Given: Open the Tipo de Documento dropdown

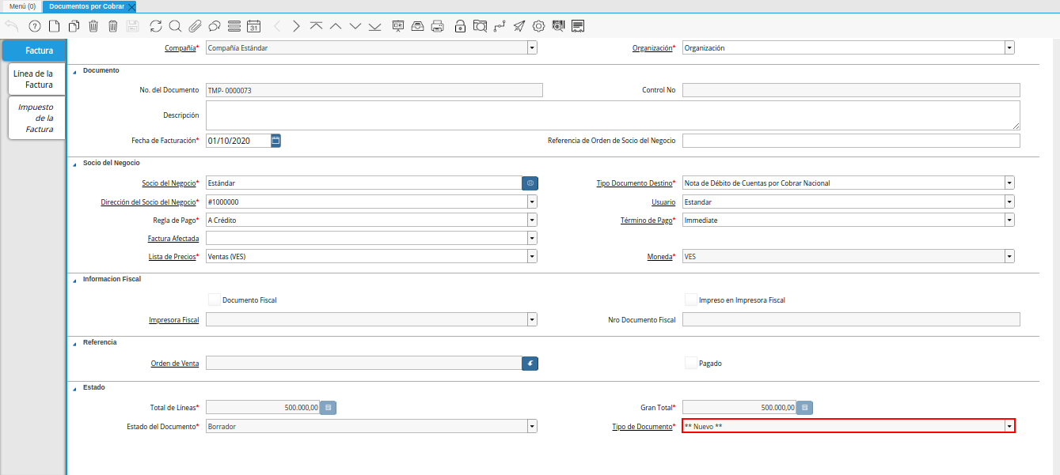Looking at the screenshot, I should tap(1009, 427).
